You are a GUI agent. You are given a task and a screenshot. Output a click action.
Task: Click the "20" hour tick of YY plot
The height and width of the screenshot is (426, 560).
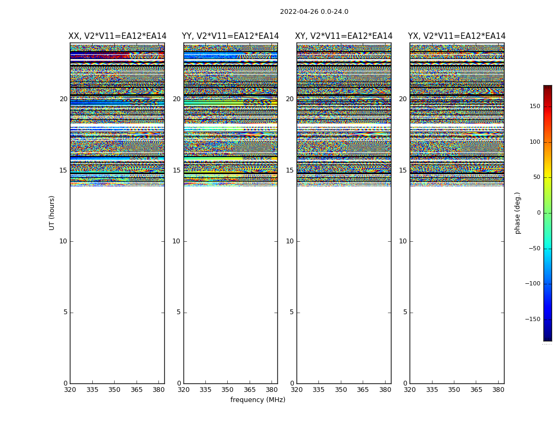tap(177, 99)
